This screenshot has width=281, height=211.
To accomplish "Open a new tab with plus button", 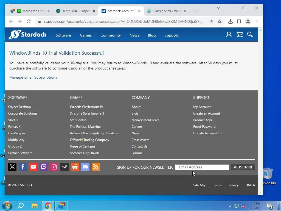I will (x=195, y=11).
